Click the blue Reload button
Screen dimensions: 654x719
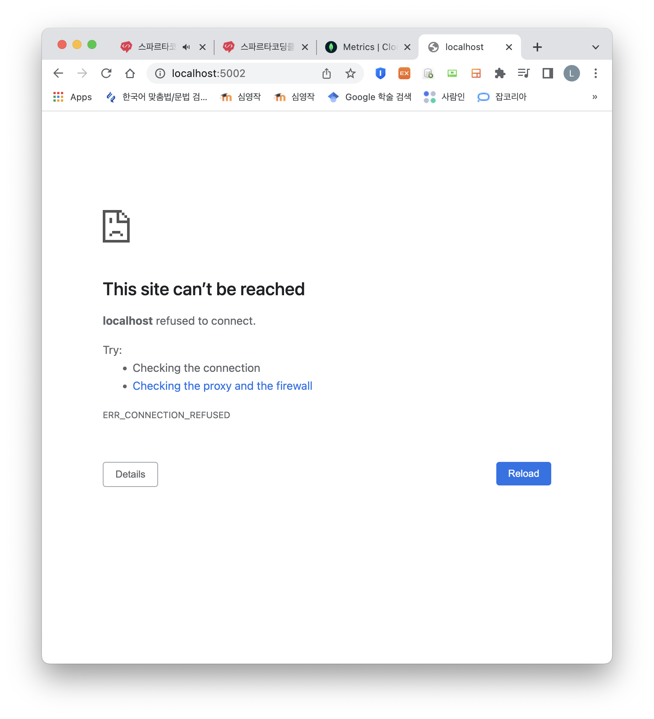pyautogui.click(x=524, y=473)
